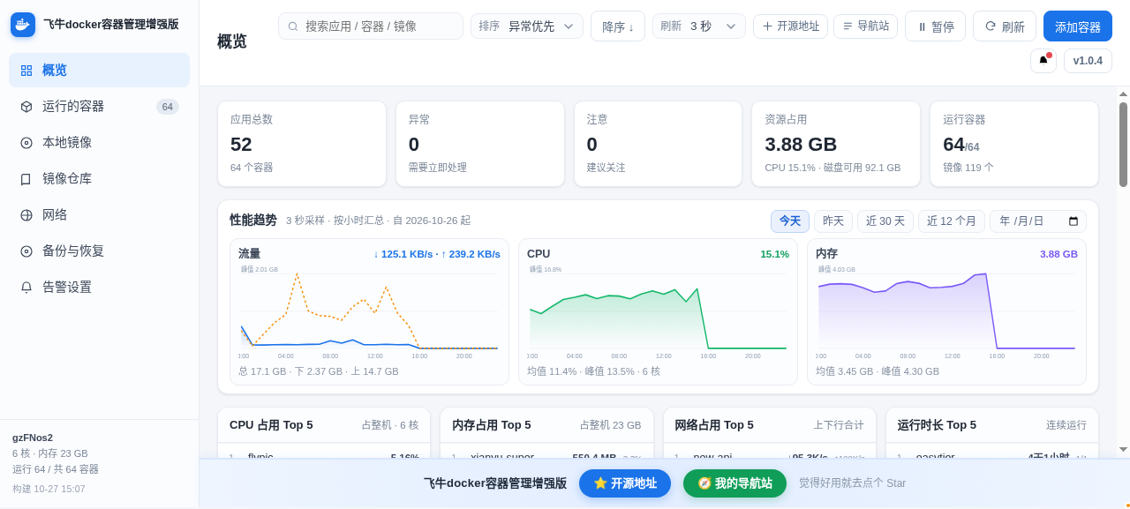The width and height of the screenshot is (1130, 509).
Task: Focus the 搜索应用 / 容器 / 镜像 search box
Action: point(371,26)
